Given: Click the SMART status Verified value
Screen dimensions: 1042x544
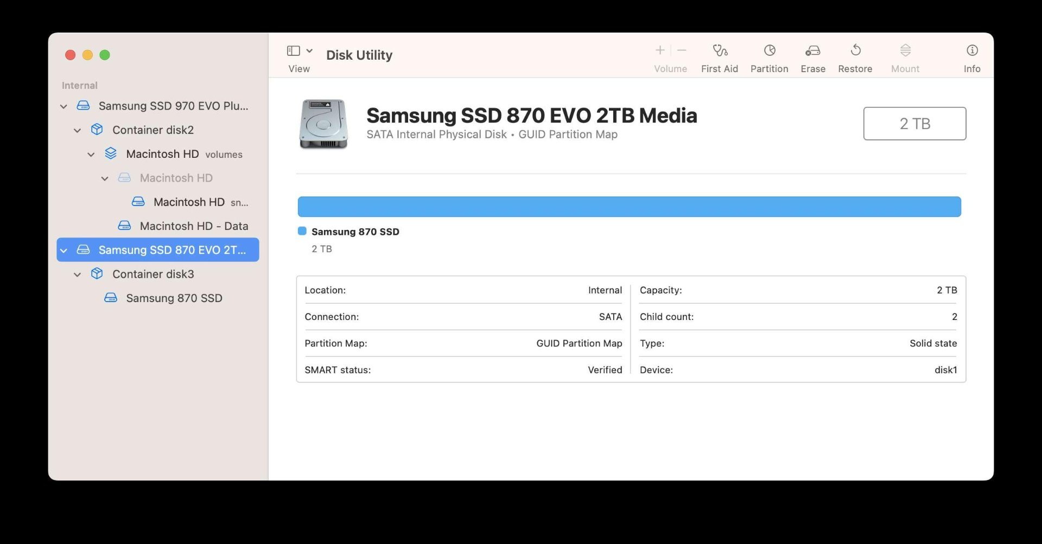Looking at the screenshot, I should [605, 370].
